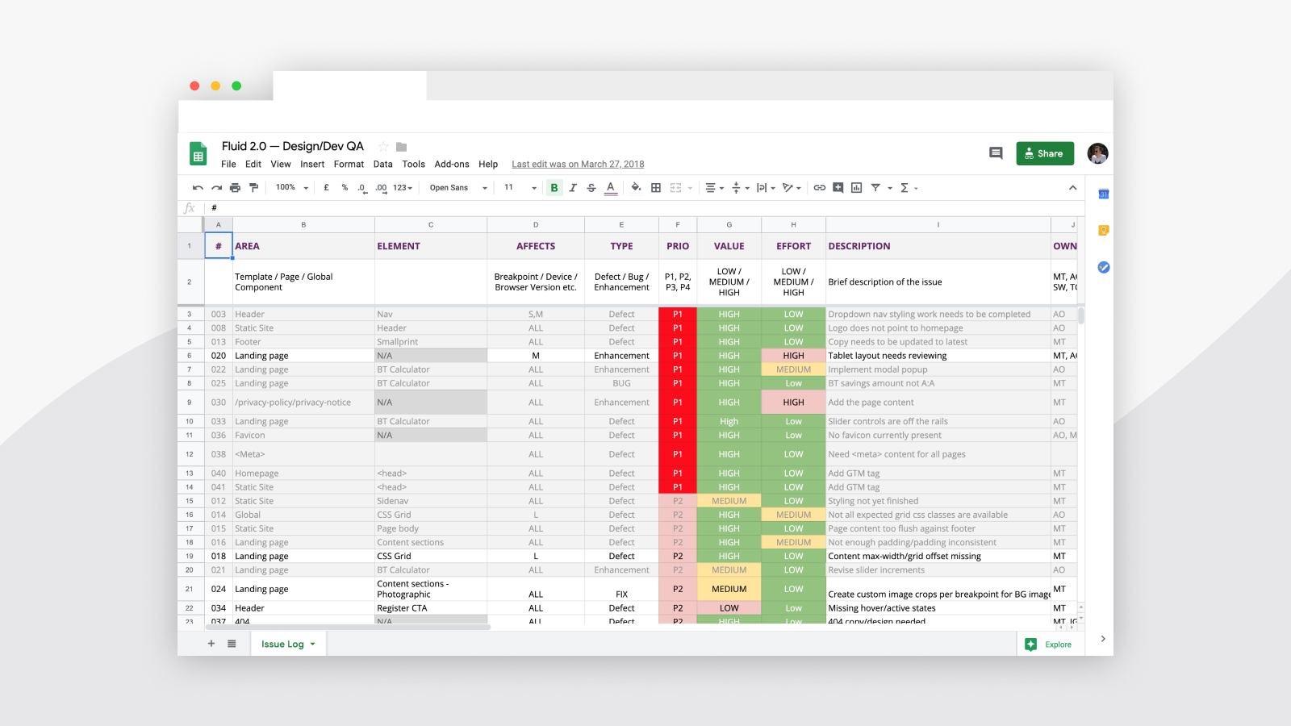Open Google Keep in the side panel
Viewport: 1291px width, 726px height.
[1104, 231]
